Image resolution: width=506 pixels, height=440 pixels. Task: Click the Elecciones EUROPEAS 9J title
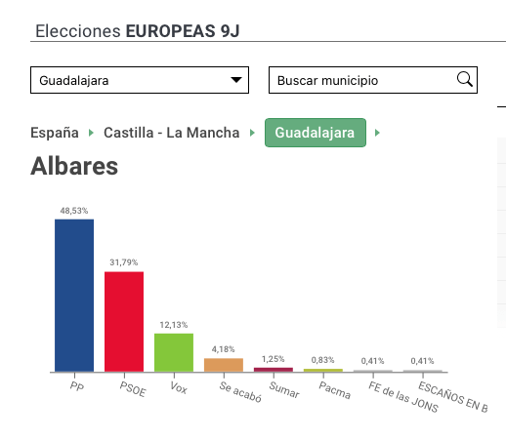tap(138, 31)
